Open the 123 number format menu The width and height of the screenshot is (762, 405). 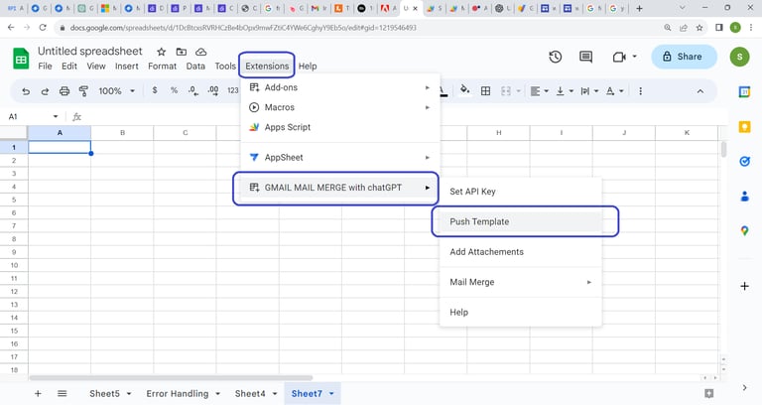[x=233, y=90]
